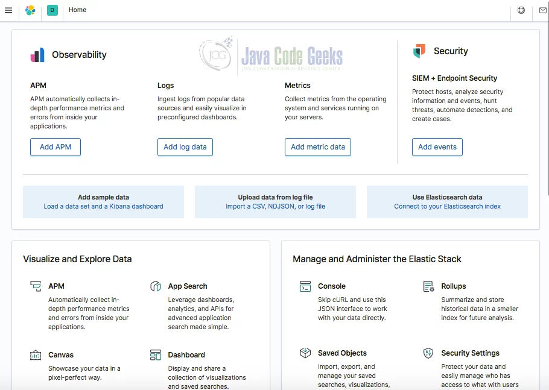Click the Canvas icon

36,355
